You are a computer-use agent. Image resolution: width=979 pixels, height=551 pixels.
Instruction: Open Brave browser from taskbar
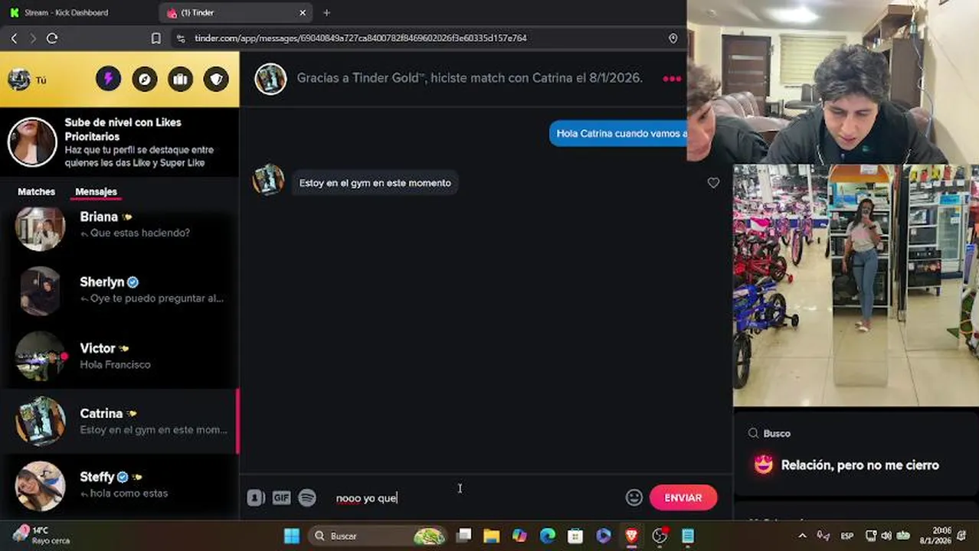click(x=631, y=536)
